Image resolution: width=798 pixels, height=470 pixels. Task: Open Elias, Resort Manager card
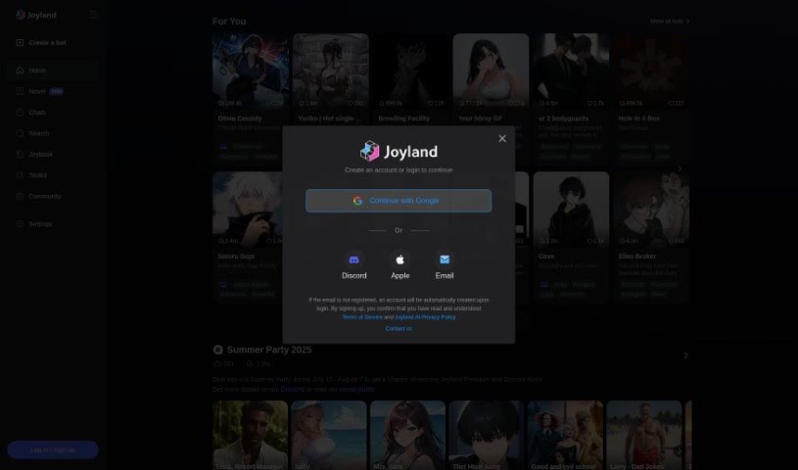click(250, 436)
